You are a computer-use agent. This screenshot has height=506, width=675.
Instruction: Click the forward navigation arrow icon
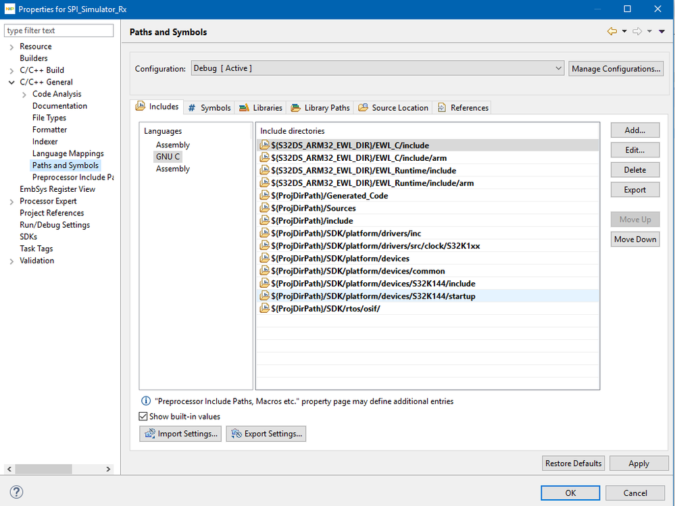[x=636, y=31]
